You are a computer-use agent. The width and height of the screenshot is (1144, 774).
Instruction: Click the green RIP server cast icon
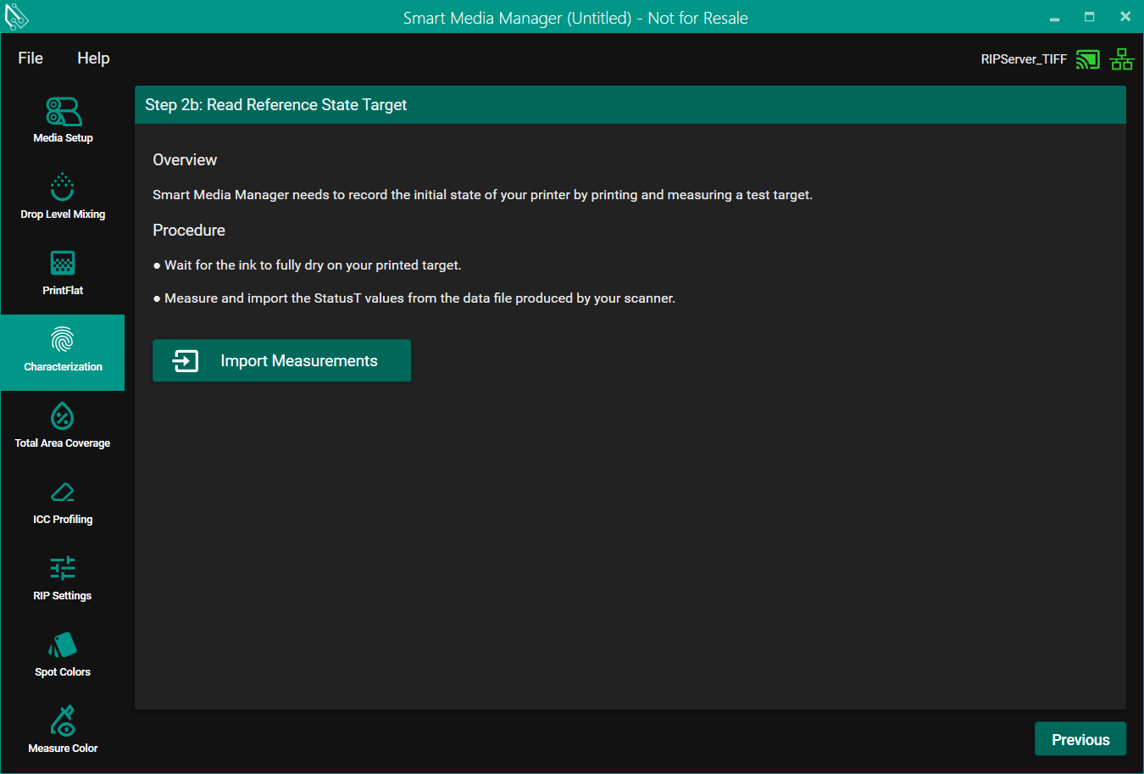pos(1087,59)
